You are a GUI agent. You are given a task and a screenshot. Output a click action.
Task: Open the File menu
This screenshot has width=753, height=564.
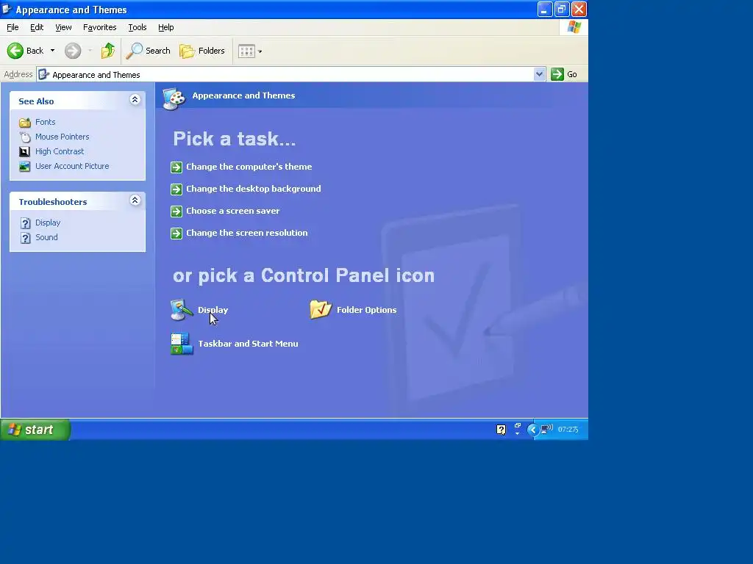[x=13, y=27]
